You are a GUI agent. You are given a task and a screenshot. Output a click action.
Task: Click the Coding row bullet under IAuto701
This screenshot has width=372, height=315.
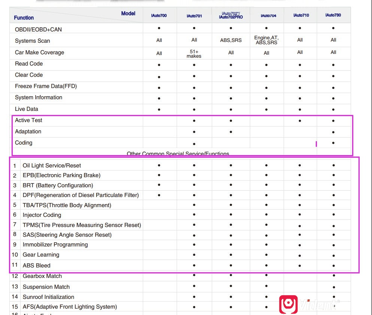(194, 144)
